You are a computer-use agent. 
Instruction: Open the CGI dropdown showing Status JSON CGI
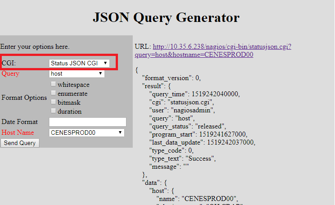[x=79, y=63]
